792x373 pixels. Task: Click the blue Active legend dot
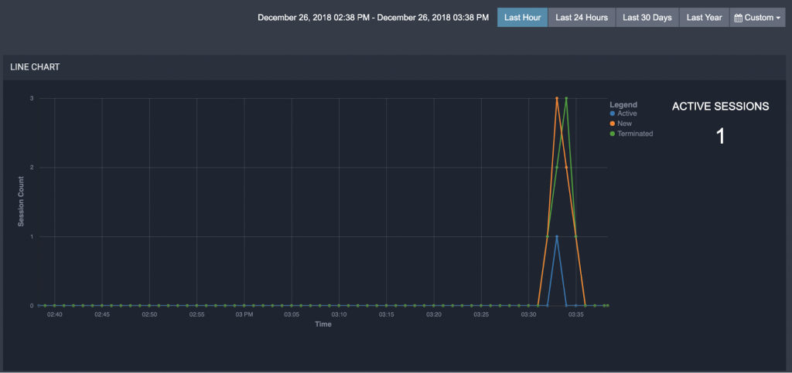(613, 114)
